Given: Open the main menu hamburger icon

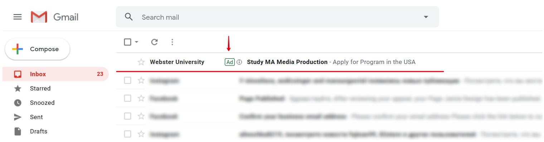Looking at the screenshot, I should click(18, 17).
